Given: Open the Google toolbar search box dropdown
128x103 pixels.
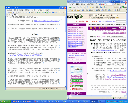Looking at the screenshot, I should (x=113, y=4).
